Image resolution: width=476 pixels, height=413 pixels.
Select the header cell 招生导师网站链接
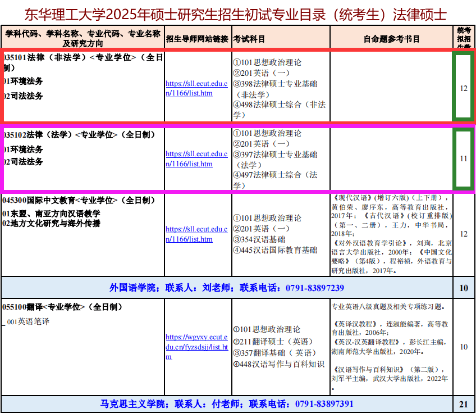coord(198,39)
